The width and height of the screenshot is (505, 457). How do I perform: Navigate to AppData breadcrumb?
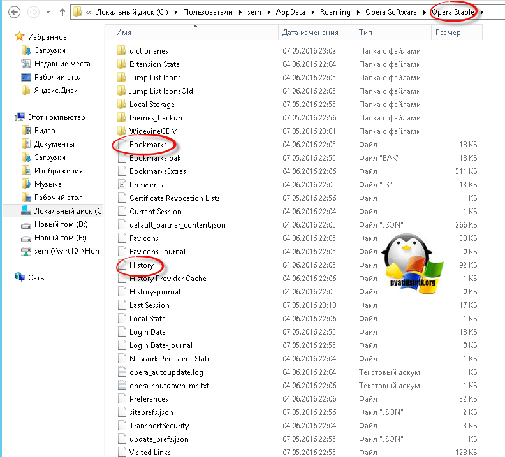(x=291, y=12)
